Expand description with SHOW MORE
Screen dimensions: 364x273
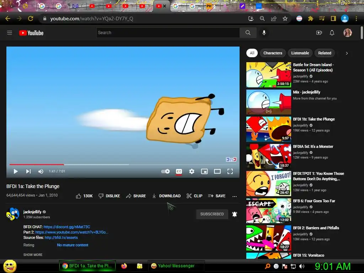point(33,255)
